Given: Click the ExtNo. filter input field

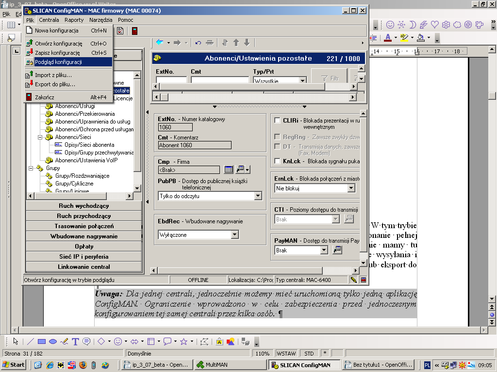Looking at the screenshot, I should coord(171,80).
